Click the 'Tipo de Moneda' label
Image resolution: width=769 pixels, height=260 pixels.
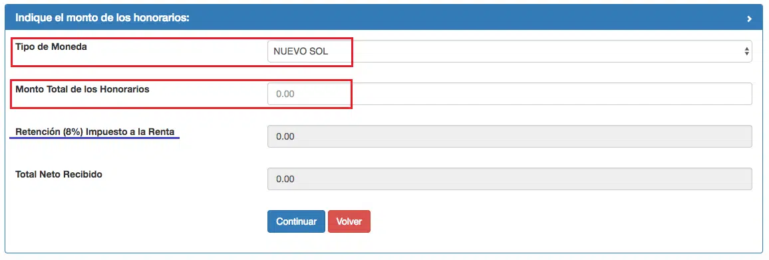pos(51,47)
